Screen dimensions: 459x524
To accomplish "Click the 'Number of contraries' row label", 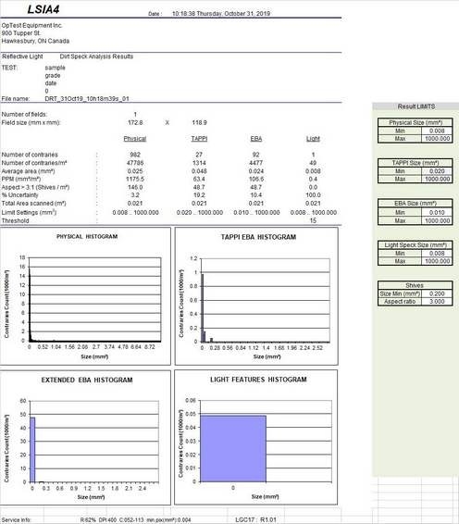I will click(30, 155).
